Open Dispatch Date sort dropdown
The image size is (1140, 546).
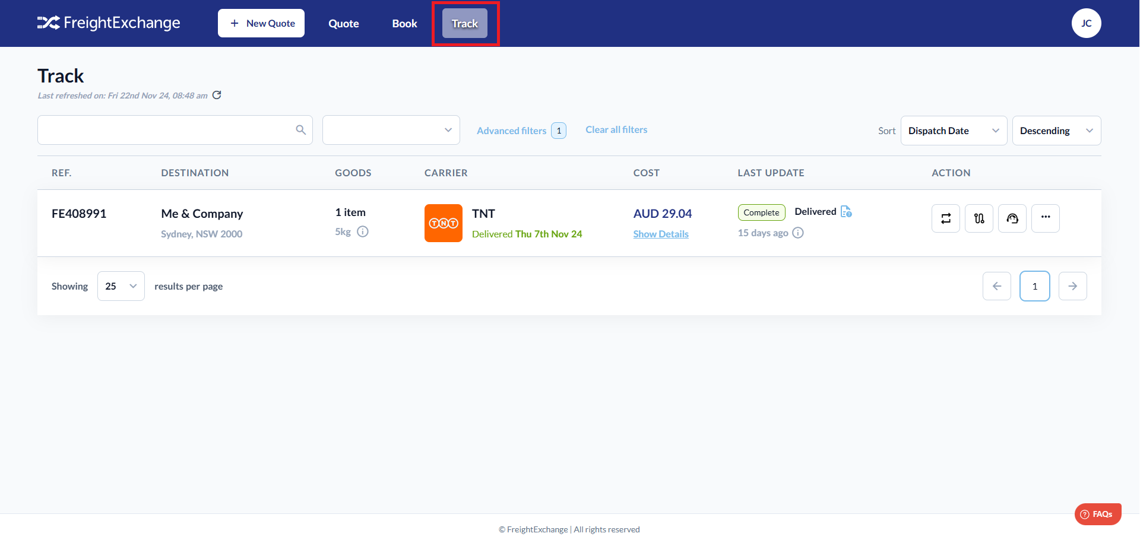954,131
